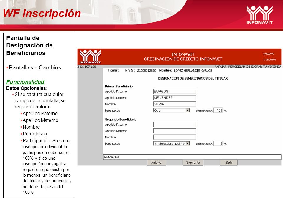Click the Segundo Beneficiario section label
Image resolution: width=283 pixels, height=212 pixels.
(x=121, y=119)
